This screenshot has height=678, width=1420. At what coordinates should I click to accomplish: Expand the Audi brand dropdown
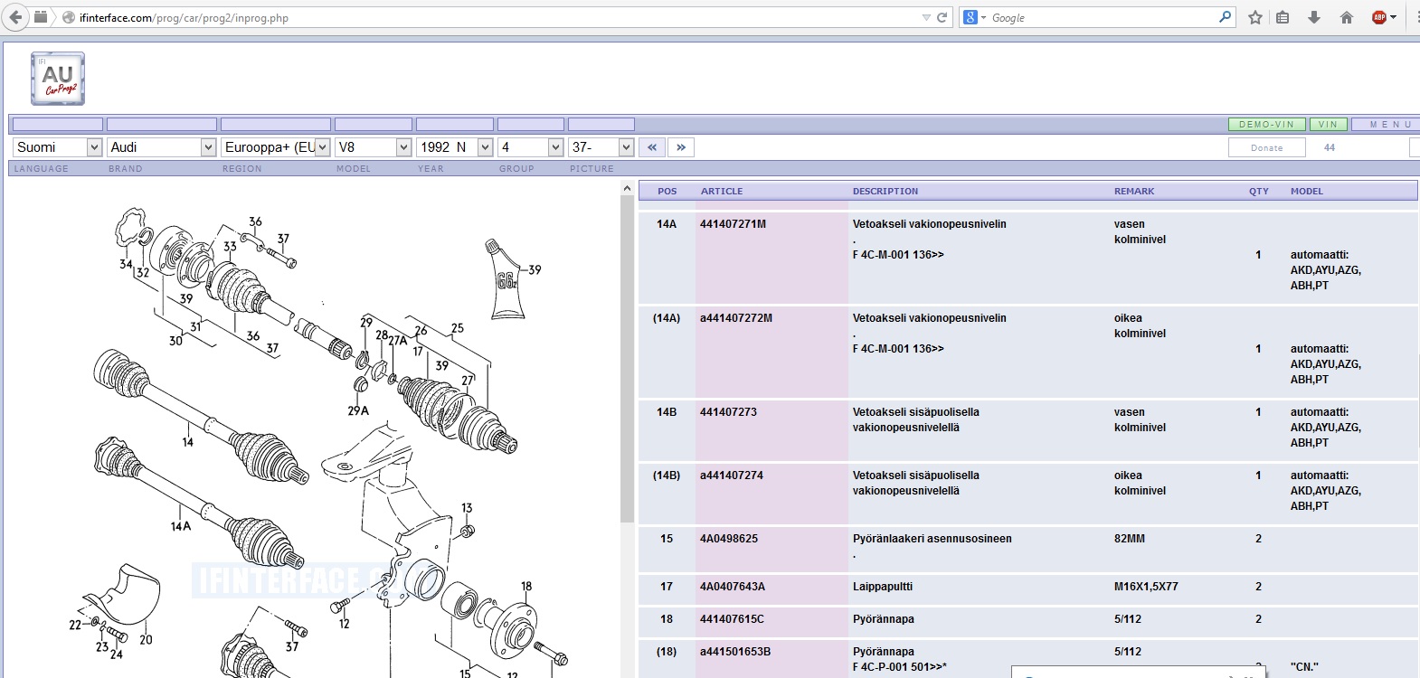click(161, 147)
